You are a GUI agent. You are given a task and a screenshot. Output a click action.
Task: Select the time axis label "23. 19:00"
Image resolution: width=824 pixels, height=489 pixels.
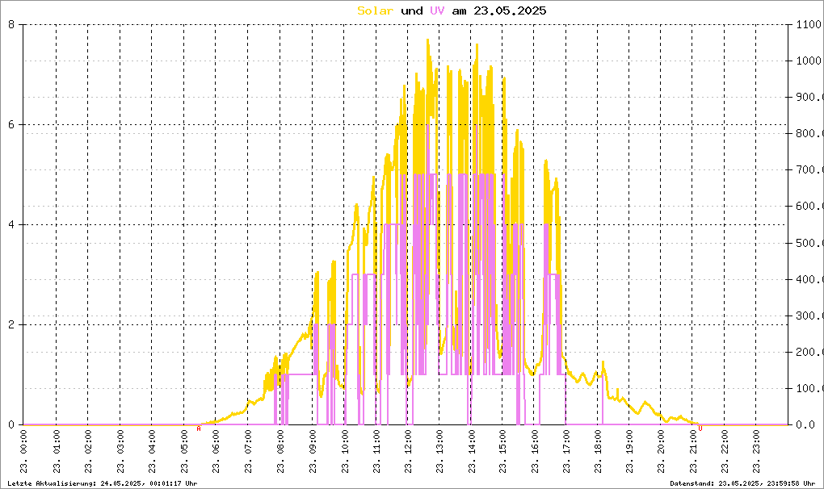tap(629, 452)
